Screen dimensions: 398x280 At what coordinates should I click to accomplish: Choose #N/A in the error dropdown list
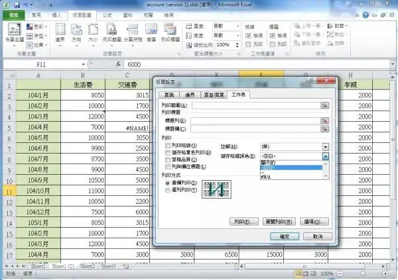tap(265, 177)
